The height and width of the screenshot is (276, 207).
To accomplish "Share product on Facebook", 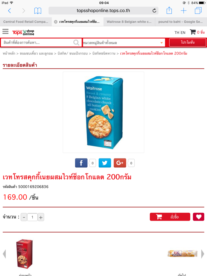I will (x=81, y=163).
